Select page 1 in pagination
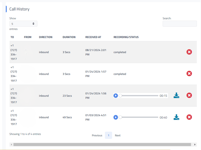The image size is (201, 150). tap(108, 135)
